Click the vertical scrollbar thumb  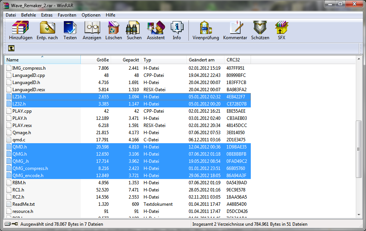click(x=359, y=149)
